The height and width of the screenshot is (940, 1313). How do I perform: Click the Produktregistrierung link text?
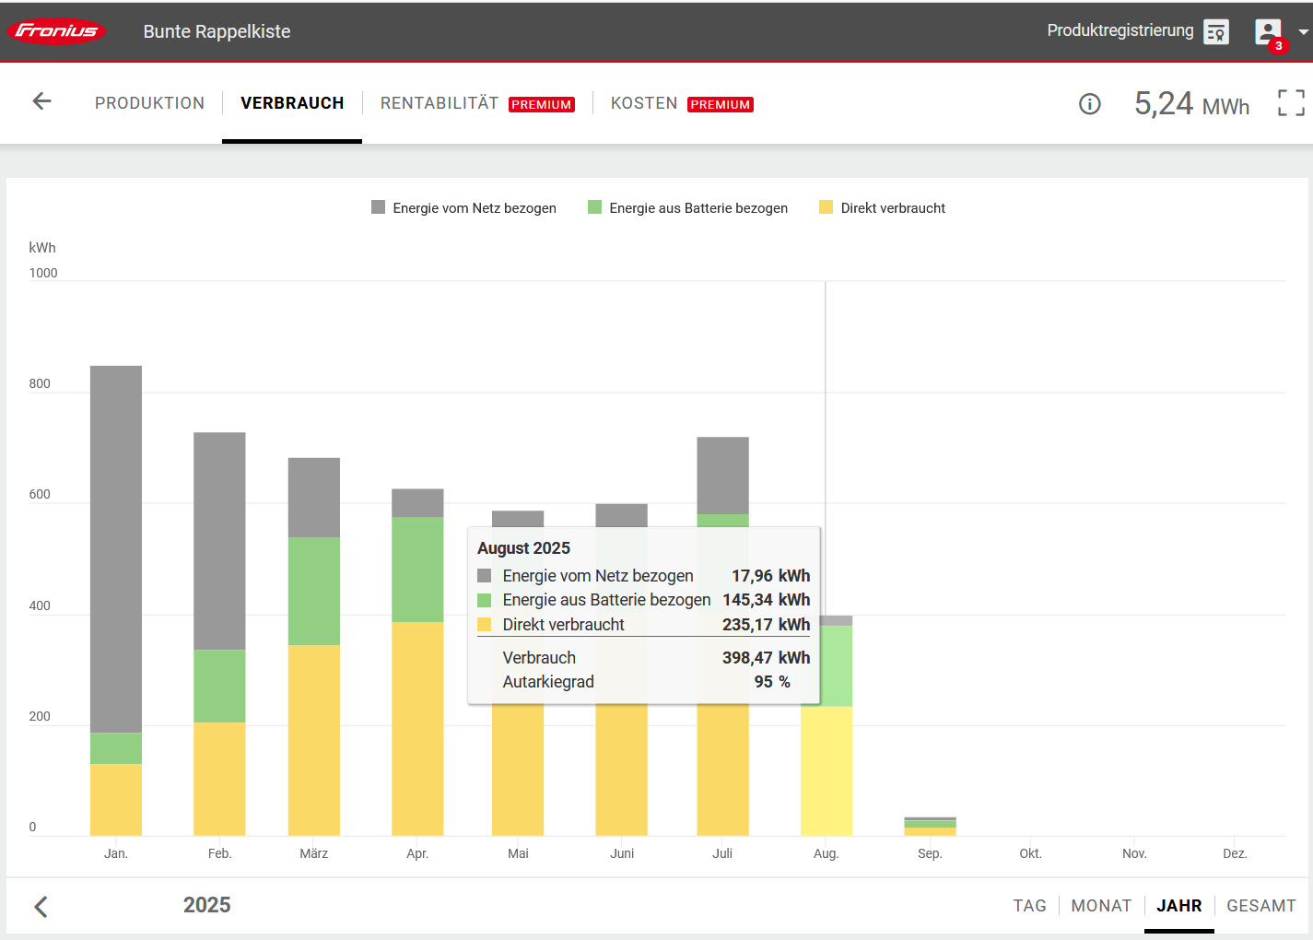1120,30
